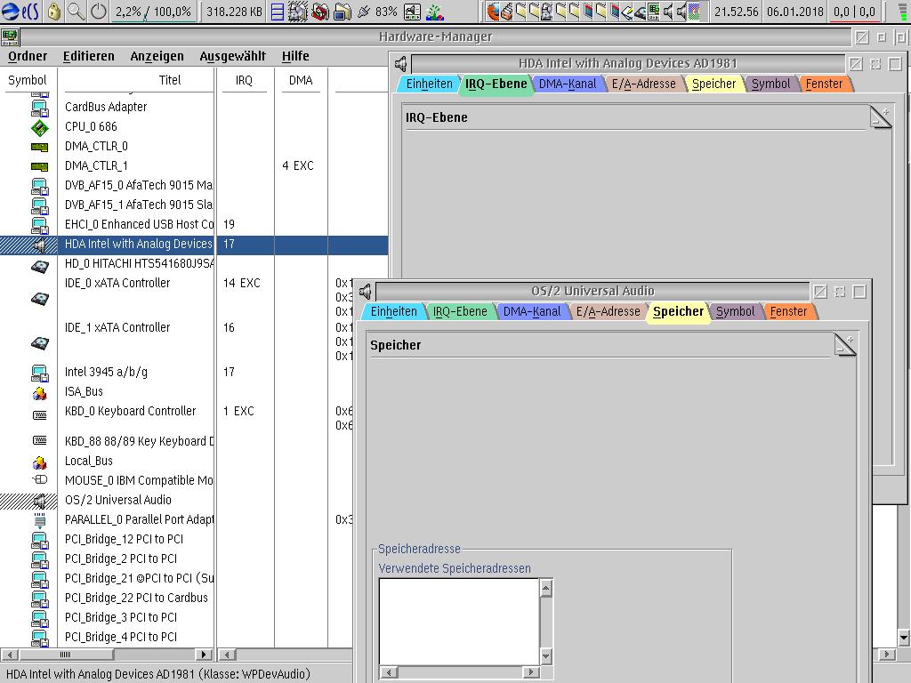
Task: Click the IRQ column header
Action: tap(244, 80)
